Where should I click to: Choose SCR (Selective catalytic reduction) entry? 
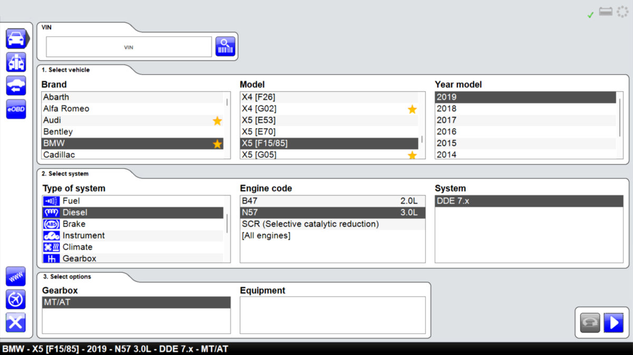310,224
